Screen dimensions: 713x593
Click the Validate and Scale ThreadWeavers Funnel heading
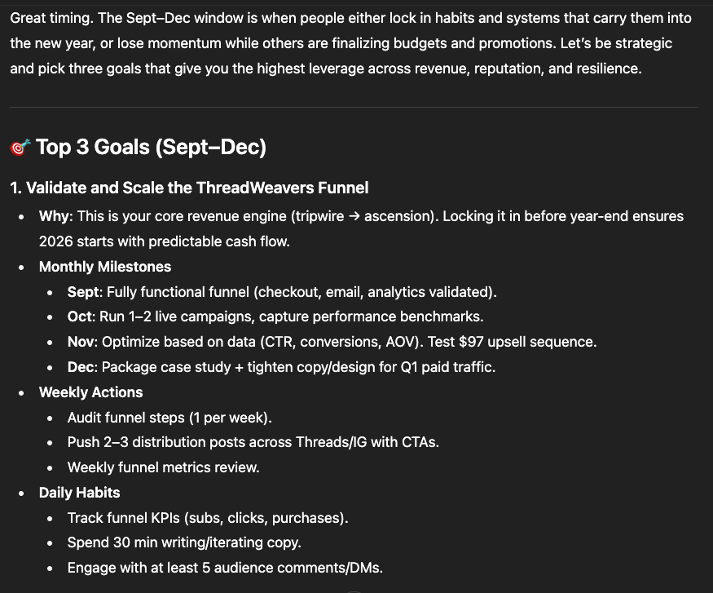189,188
